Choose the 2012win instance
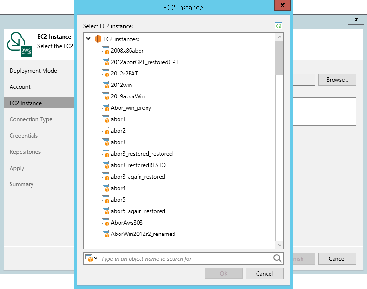Screen dimensions: 367x289 coord(121,85)
